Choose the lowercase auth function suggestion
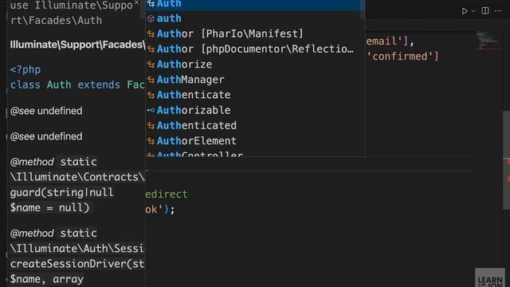 pyautogui.click(x=255, y=18)
